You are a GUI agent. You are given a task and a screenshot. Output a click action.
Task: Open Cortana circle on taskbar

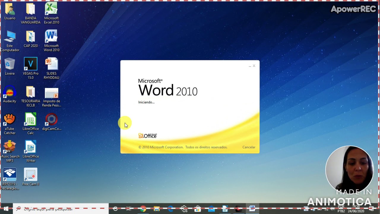(115, 209)
